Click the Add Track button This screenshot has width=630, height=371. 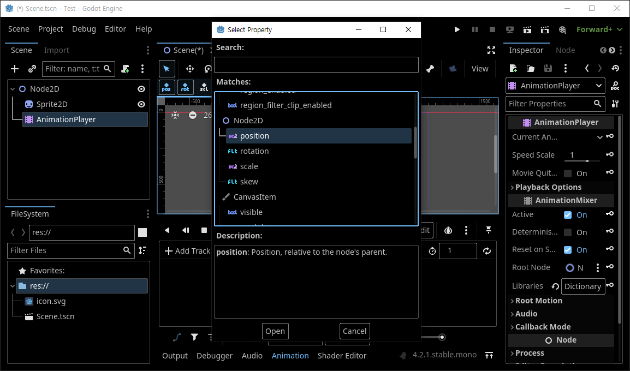click(188, 251)
